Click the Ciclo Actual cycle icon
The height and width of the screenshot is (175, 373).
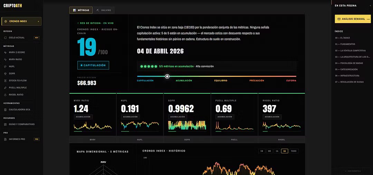click(6, 38)
